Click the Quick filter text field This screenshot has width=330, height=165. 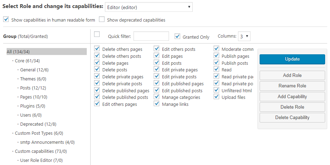click(x=151, y=36)
